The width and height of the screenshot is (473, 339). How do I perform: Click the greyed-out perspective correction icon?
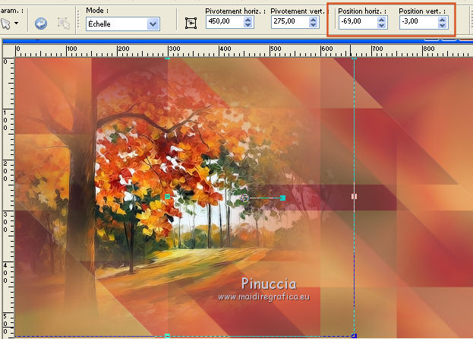pyautogui.click(x=64, y=24)
